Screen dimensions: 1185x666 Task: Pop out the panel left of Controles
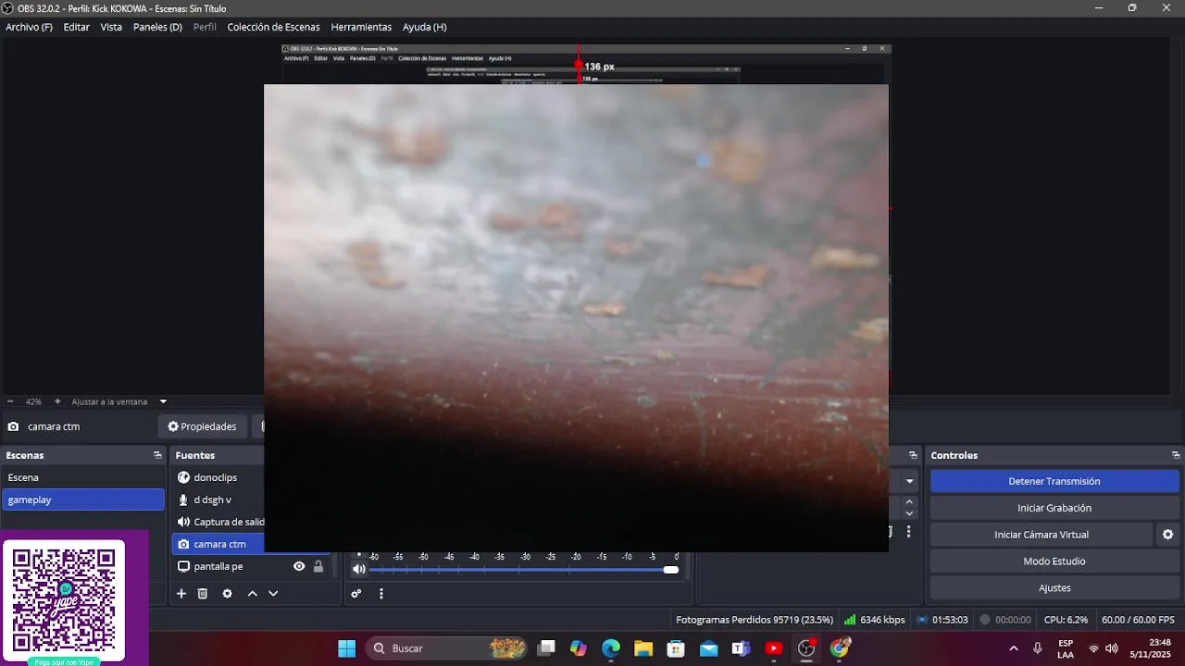pyautogui.click(x=913, y=455)
